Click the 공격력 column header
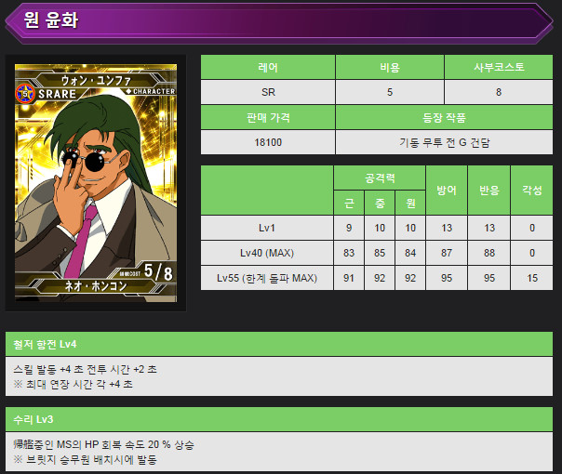 (380, 178)
